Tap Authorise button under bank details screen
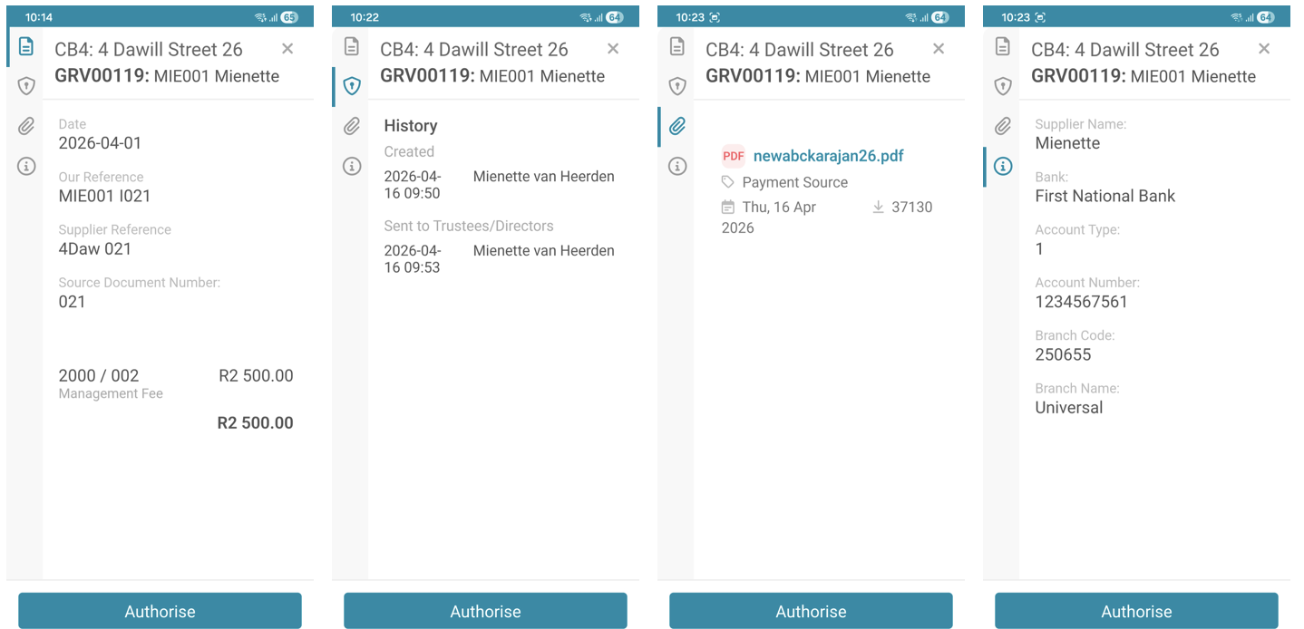 tap(1136, 611)
